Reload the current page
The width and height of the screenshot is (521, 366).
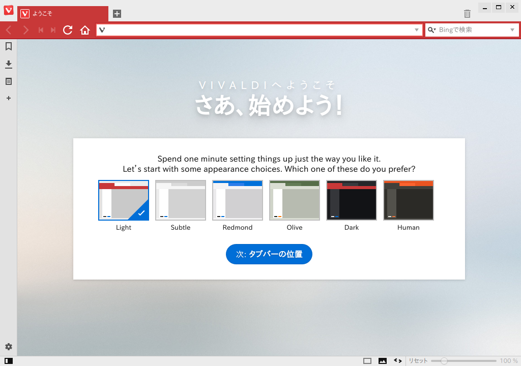pos(68,30)
